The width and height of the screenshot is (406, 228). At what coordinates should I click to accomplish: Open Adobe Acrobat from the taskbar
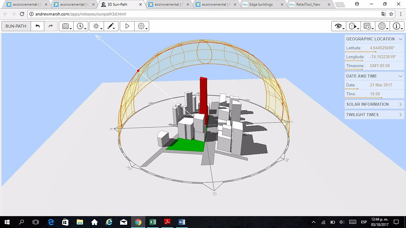[x=167, y=222]
